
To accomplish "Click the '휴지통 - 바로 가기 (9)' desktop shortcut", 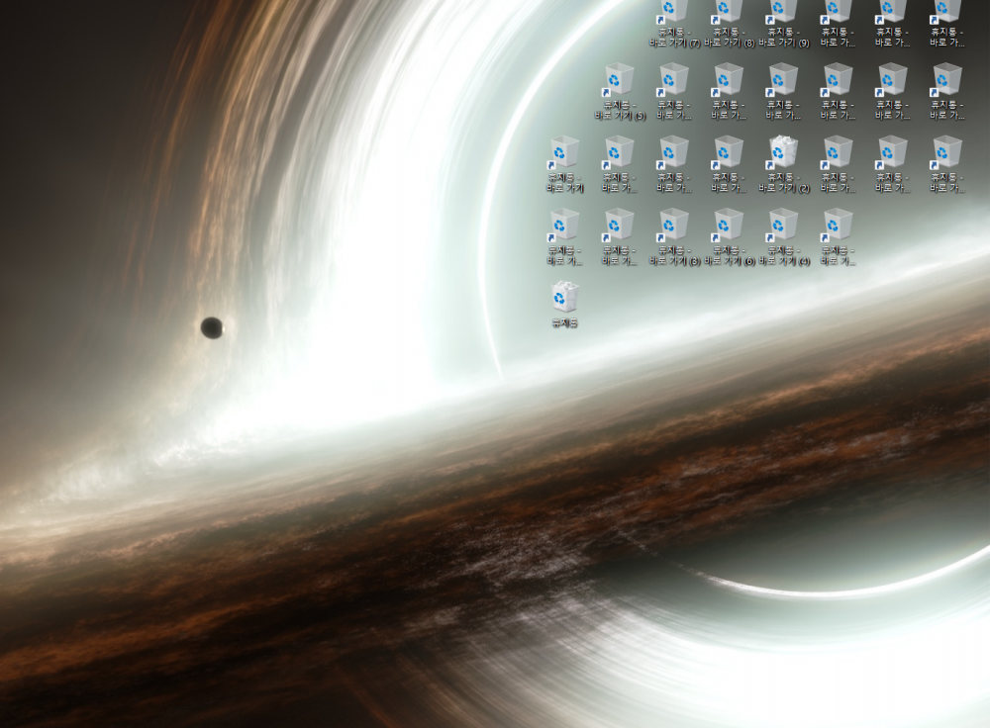I will click(783, 24).
